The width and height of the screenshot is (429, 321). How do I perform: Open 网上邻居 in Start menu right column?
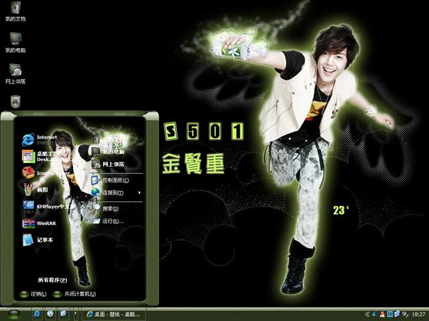[x=108, y=164]
